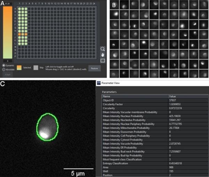This screenshot has height=177, width=209.
Task: Select the Dynamic scale radio button
Action: (x=3, y=65)
